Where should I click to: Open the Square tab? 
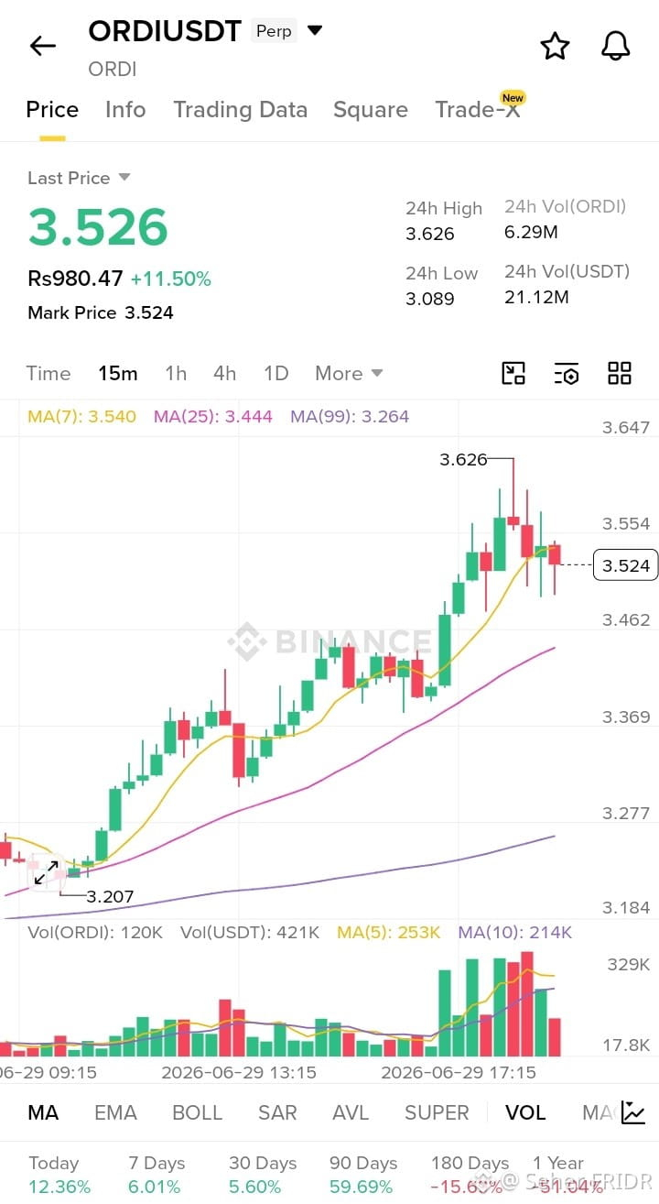coord(370,110)
